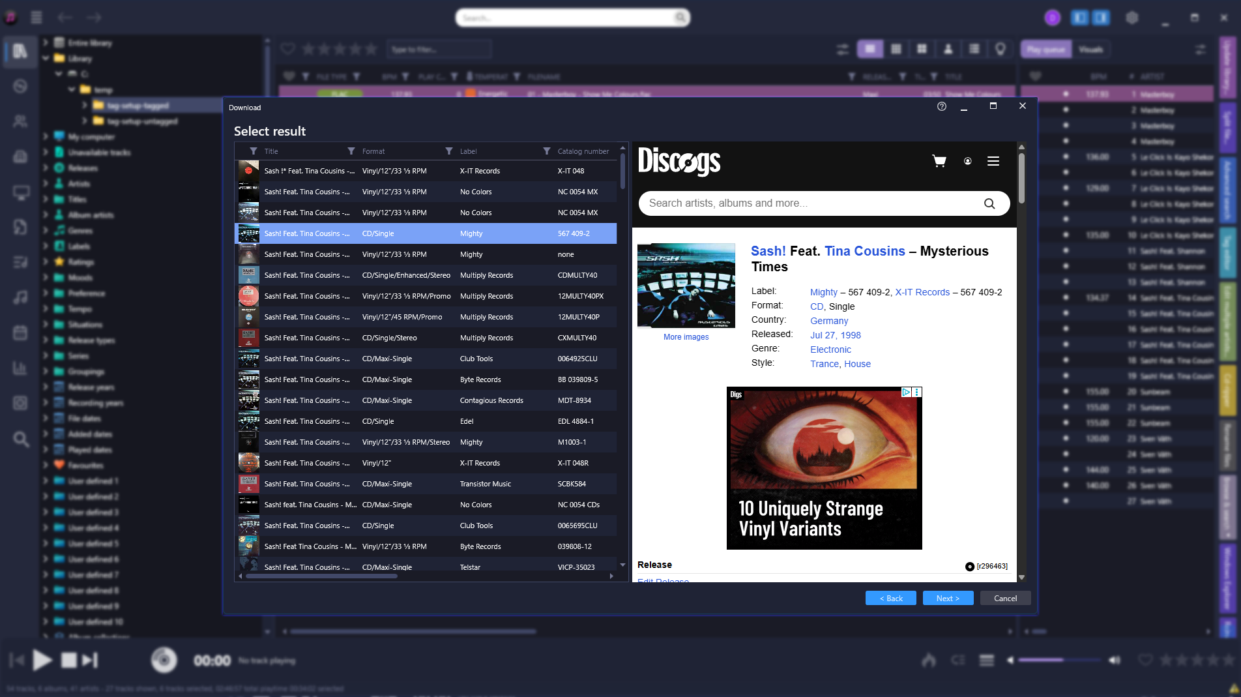Expand the My computer tree node

pyautogui.click(x=46, y=136)
